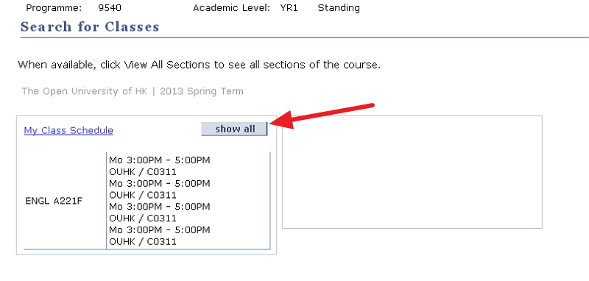Click the View All Sections instruction text
The height and width of the screenshot is (281, 589).
pos(199,65)
